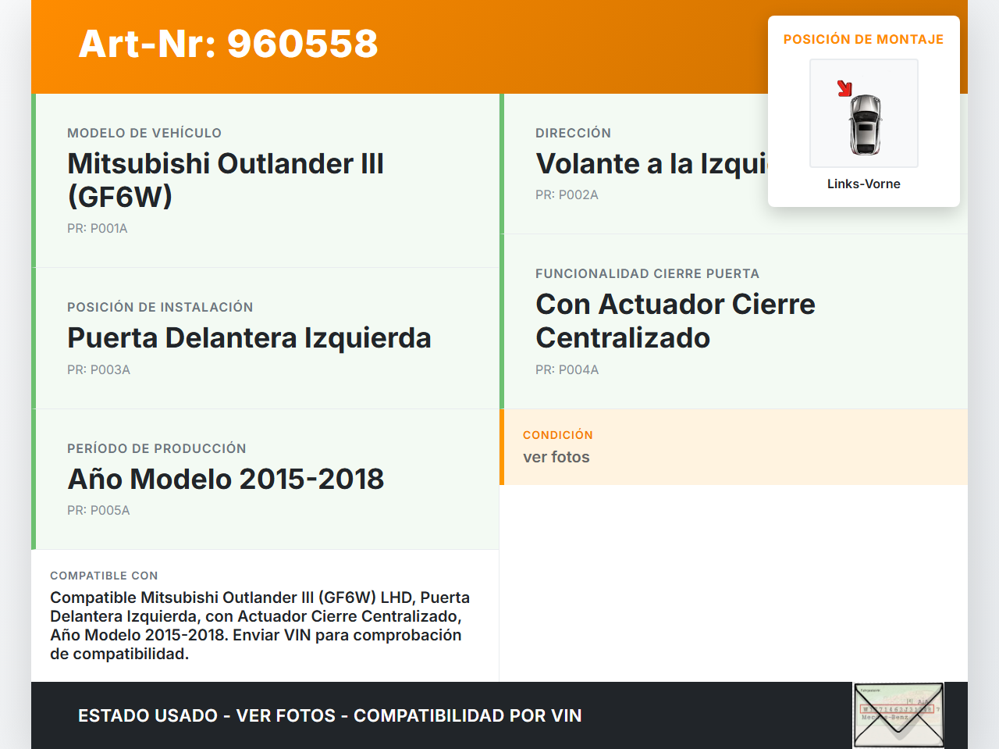Click the FUNCIONALIDAD CIERRE PUERTA label
The image size is (999, 749).
648,273
